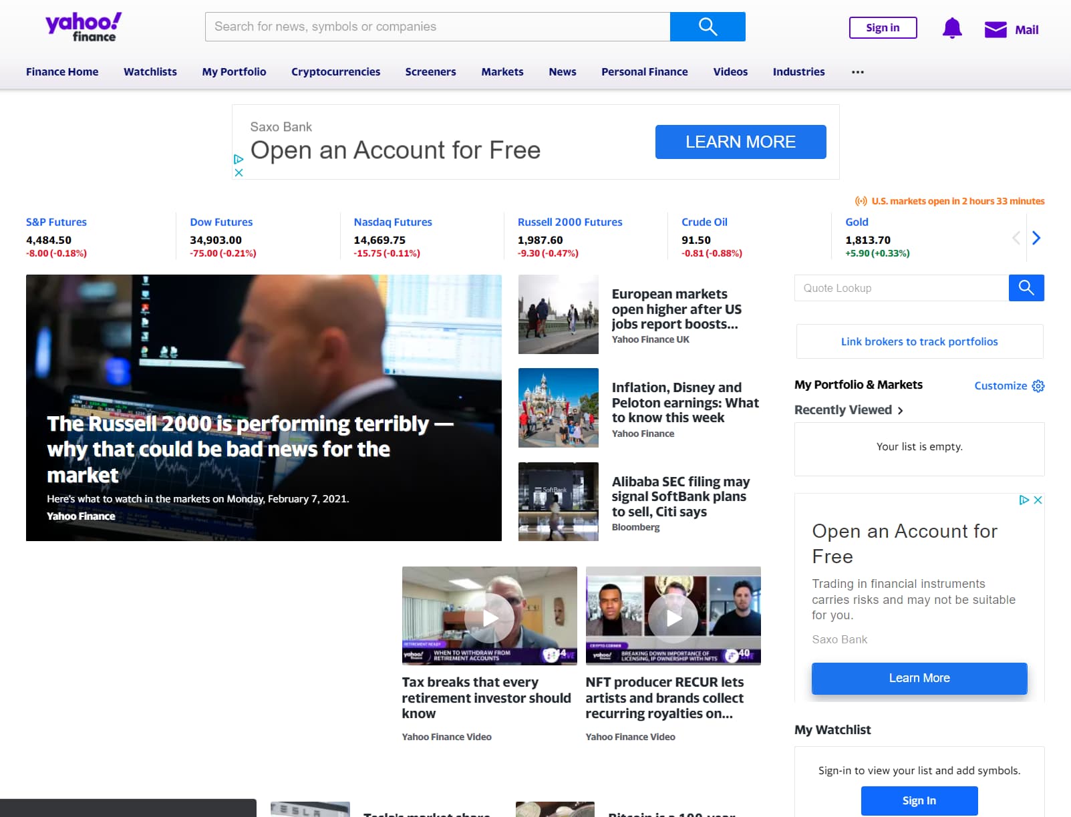The height and width of the screenshot is (817, 1071).
Task: Open Markets menu item
Action: pyautogui.click(x=502, y=71)
